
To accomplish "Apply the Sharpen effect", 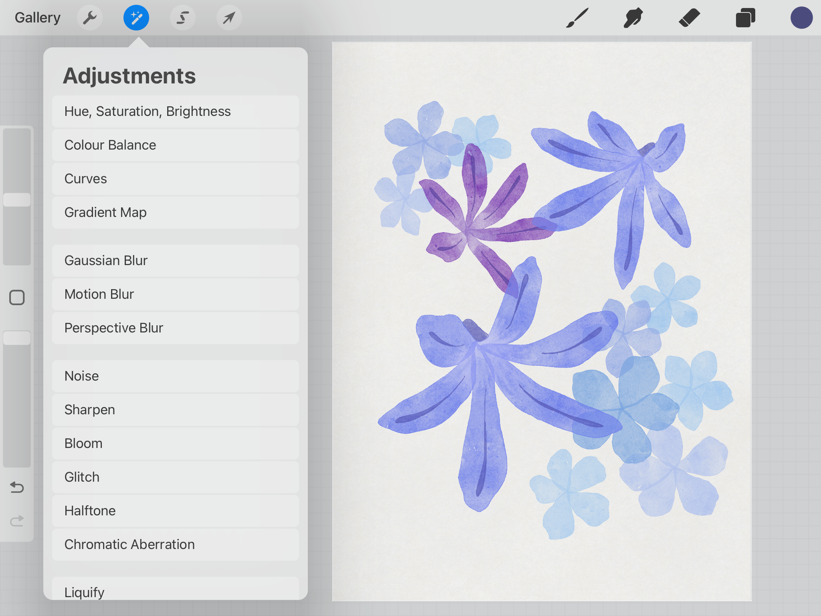I will [176, 410].
